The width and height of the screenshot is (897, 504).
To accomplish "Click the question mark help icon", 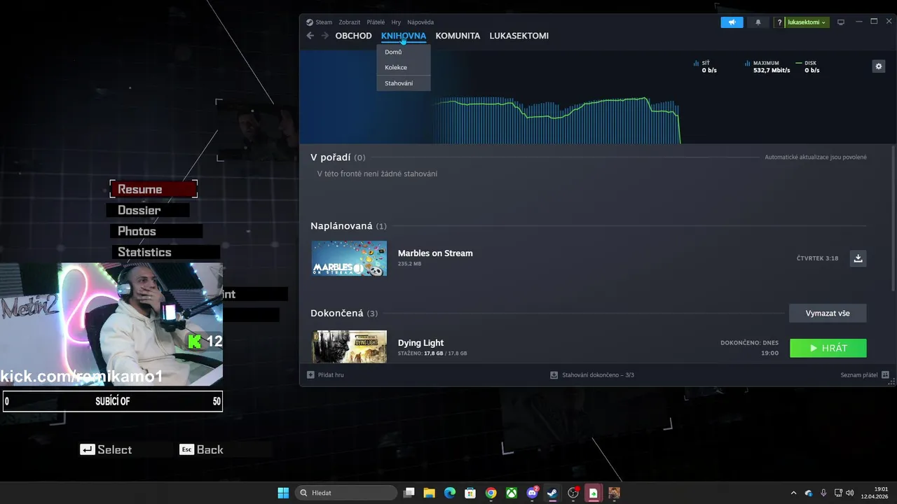I will point(779,22).
